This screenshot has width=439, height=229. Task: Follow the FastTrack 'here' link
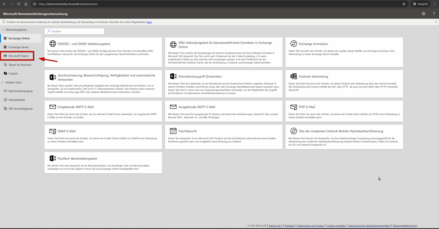149,22
